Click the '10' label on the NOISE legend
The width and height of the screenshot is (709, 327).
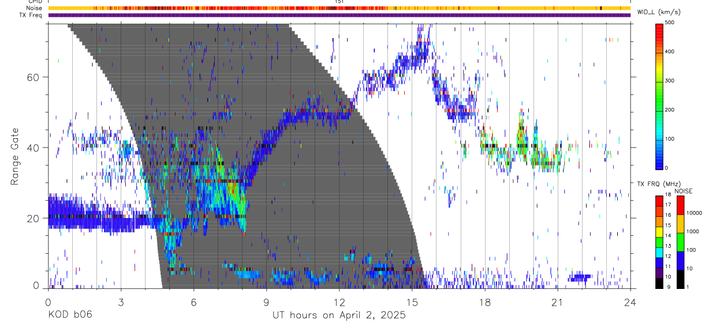point(690,268)
